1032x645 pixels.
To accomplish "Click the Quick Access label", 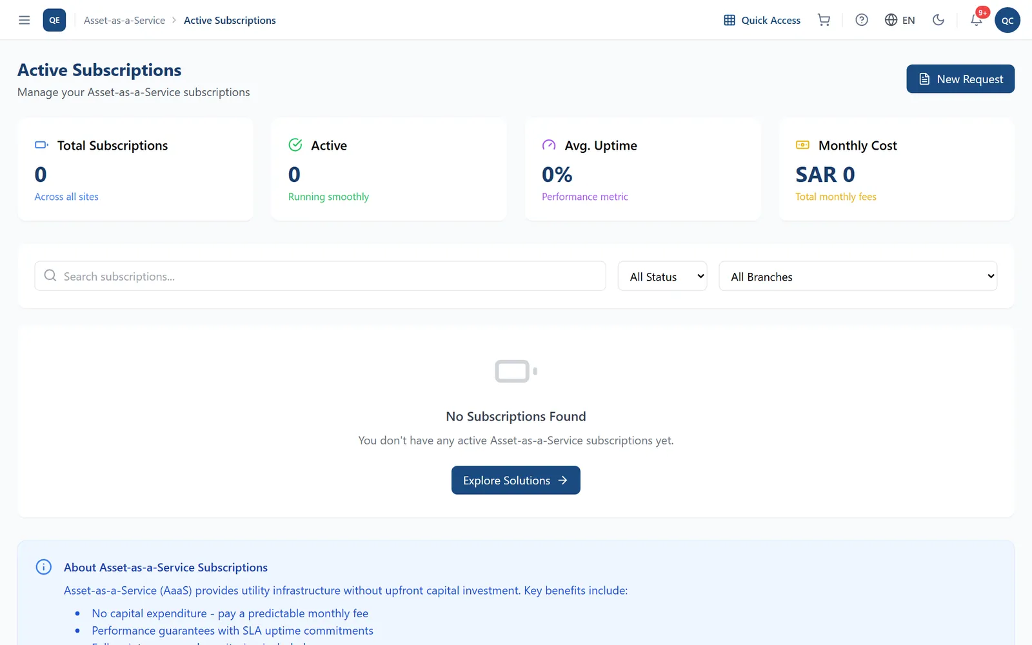I will [771, 21].
